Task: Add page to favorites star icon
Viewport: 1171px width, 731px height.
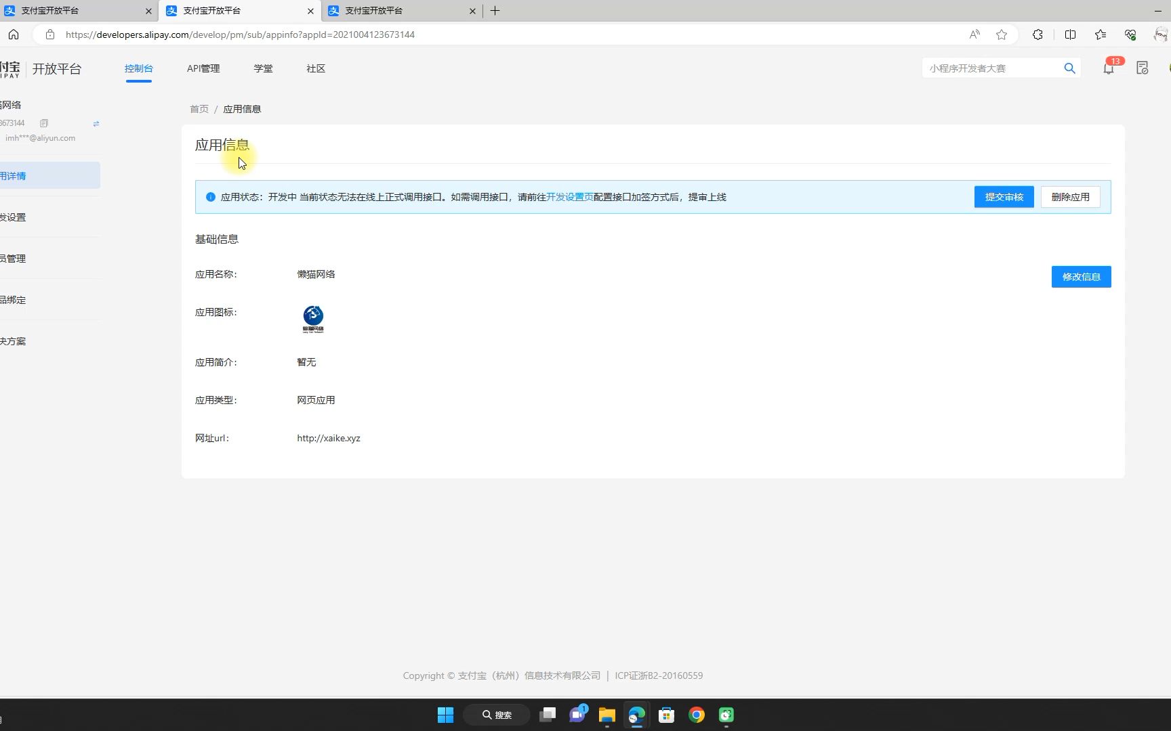Action: pos(1002,35)
